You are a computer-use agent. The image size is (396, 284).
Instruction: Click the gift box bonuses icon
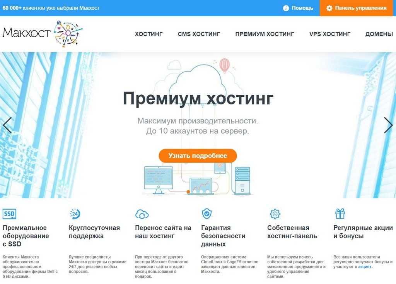pyautogui.click(x=340, y=214)
